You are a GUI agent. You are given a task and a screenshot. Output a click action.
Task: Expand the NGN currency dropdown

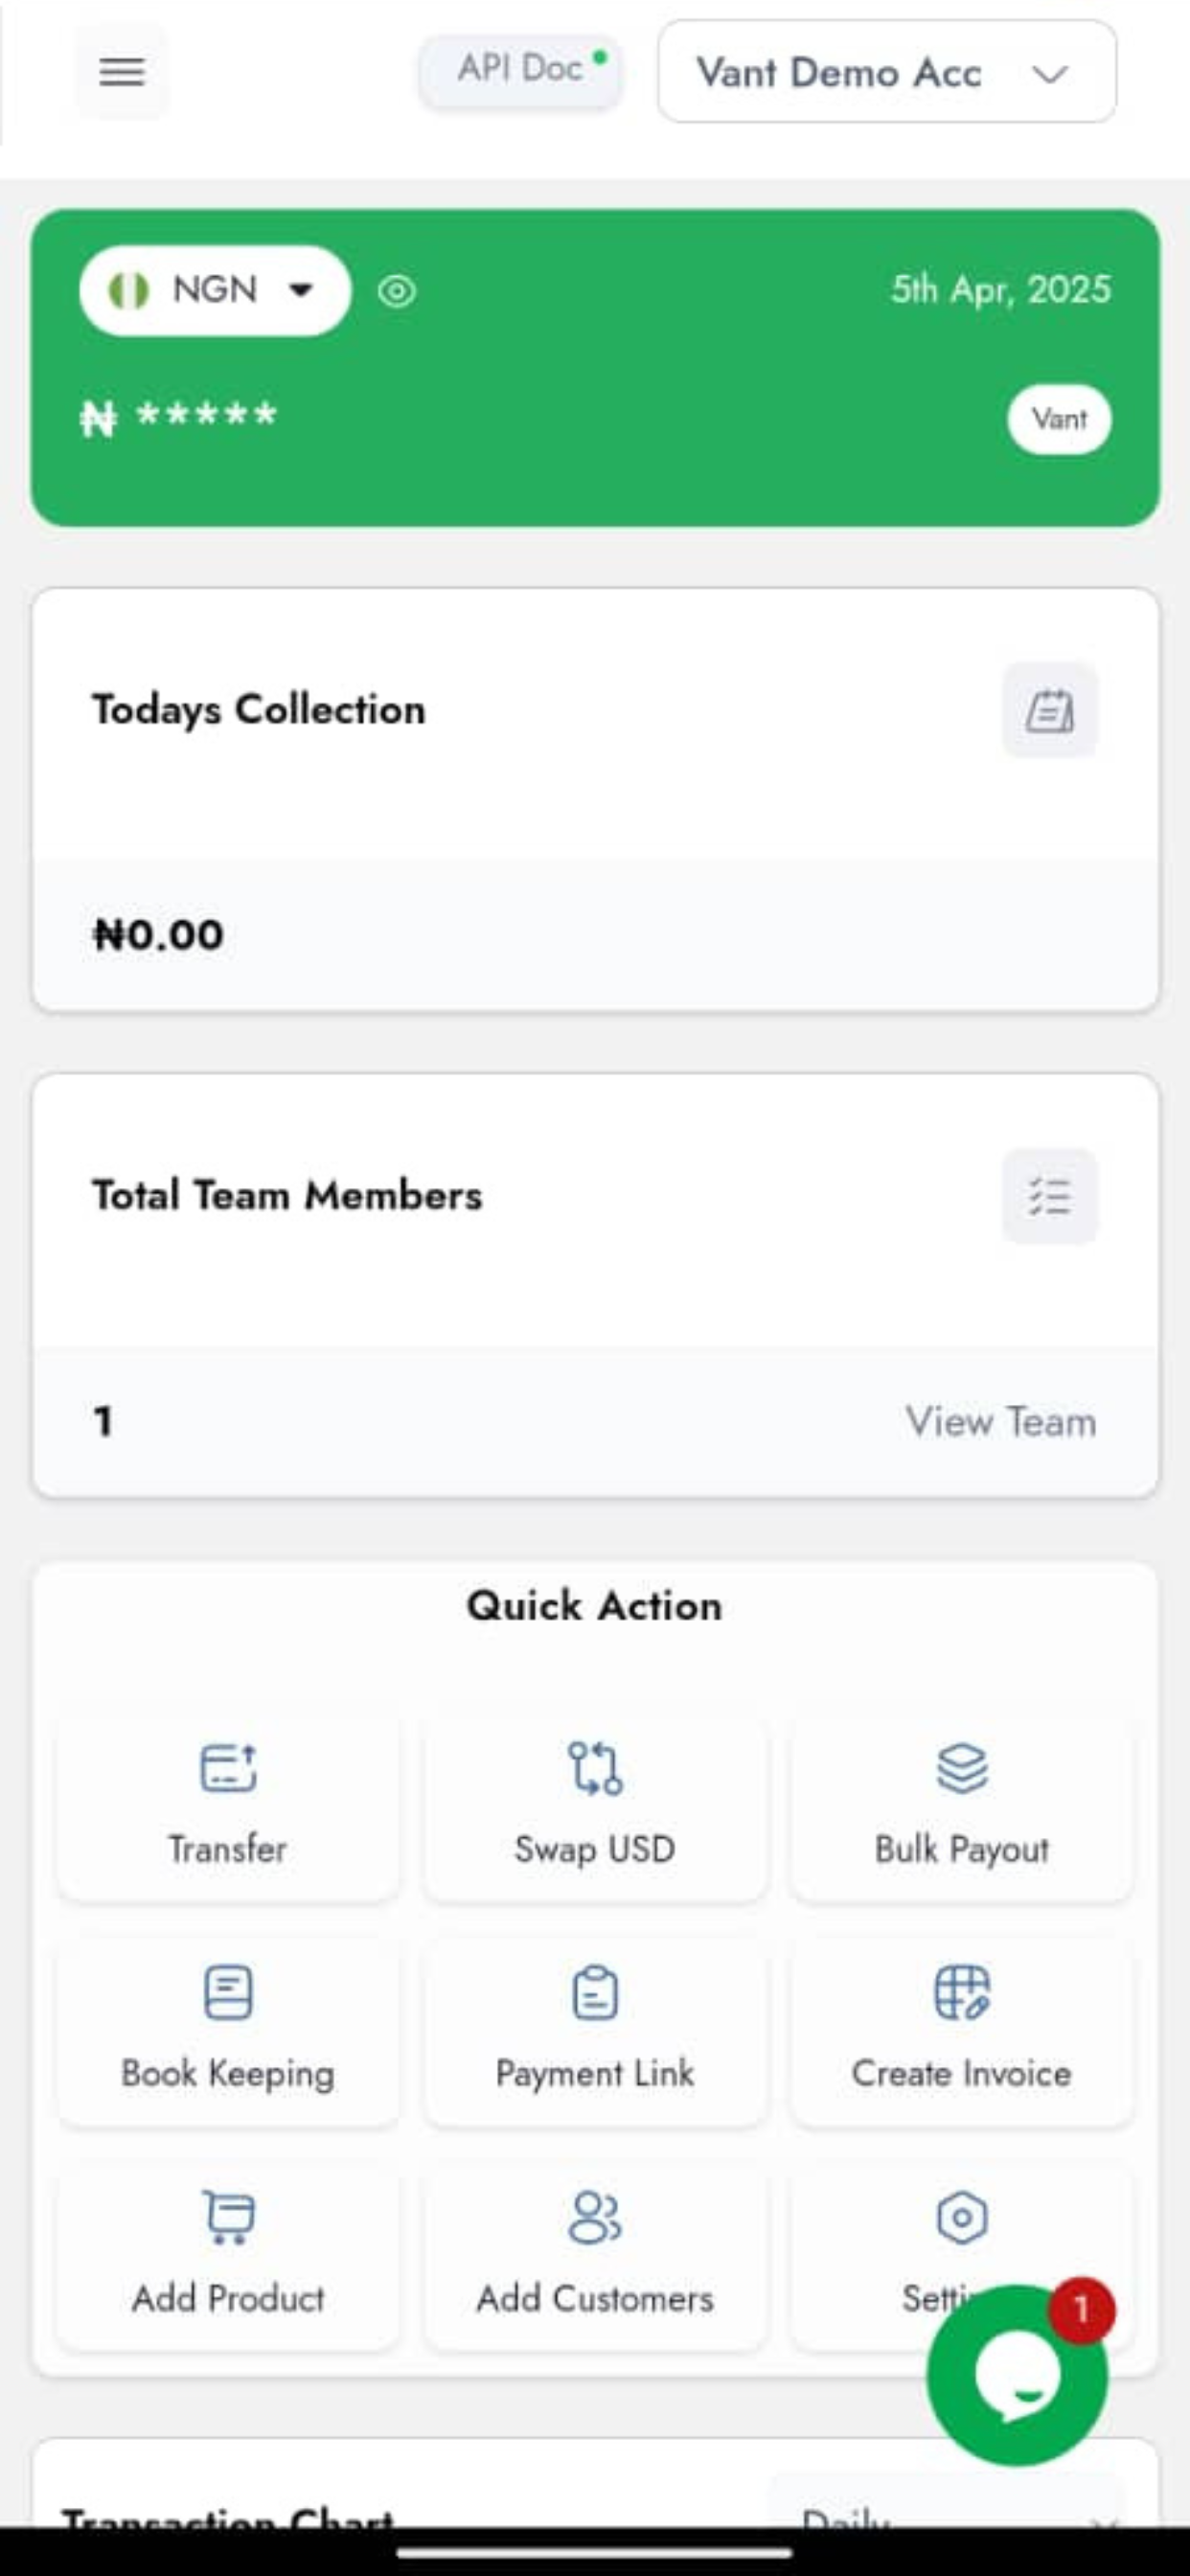[x=215, y=290]
